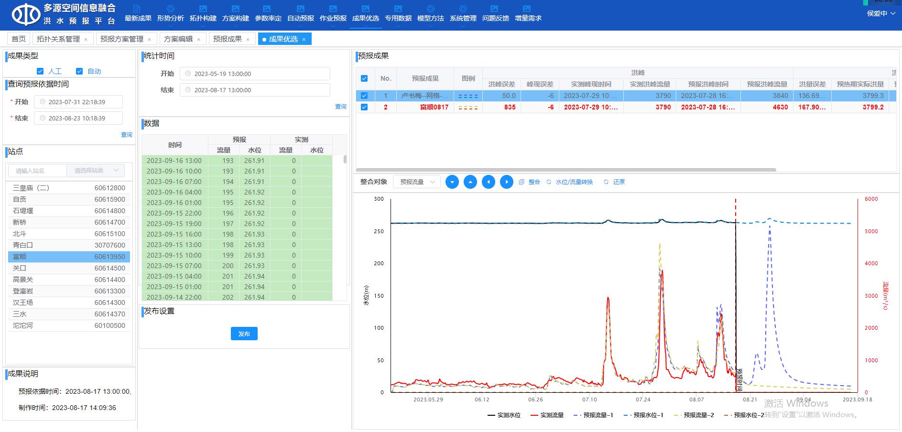902x432 pixels.
Task: Toggle 预报流量-1 legend series
Action: click(x=593, y=415)
